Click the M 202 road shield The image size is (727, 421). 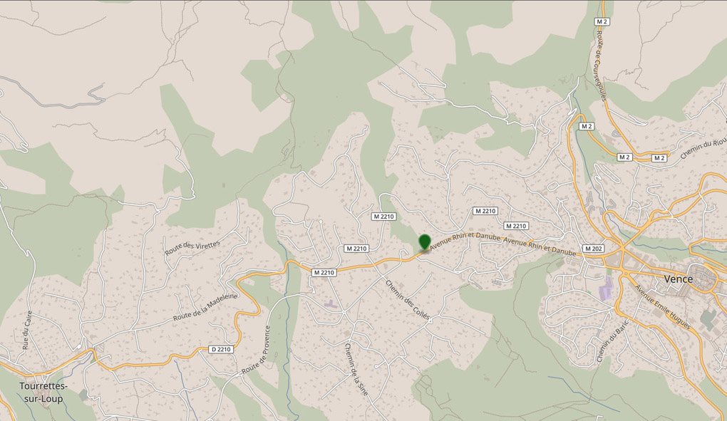point(593,249)
